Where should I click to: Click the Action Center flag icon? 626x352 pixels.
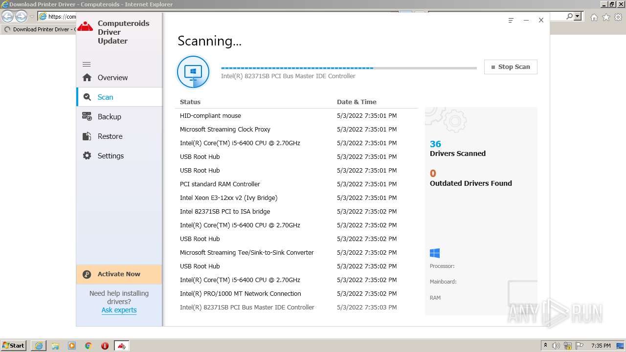coord(579,346)
